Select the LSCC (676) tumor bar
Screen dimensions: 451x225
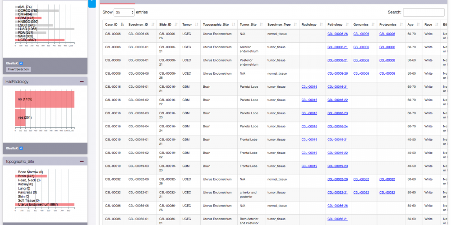34,25
